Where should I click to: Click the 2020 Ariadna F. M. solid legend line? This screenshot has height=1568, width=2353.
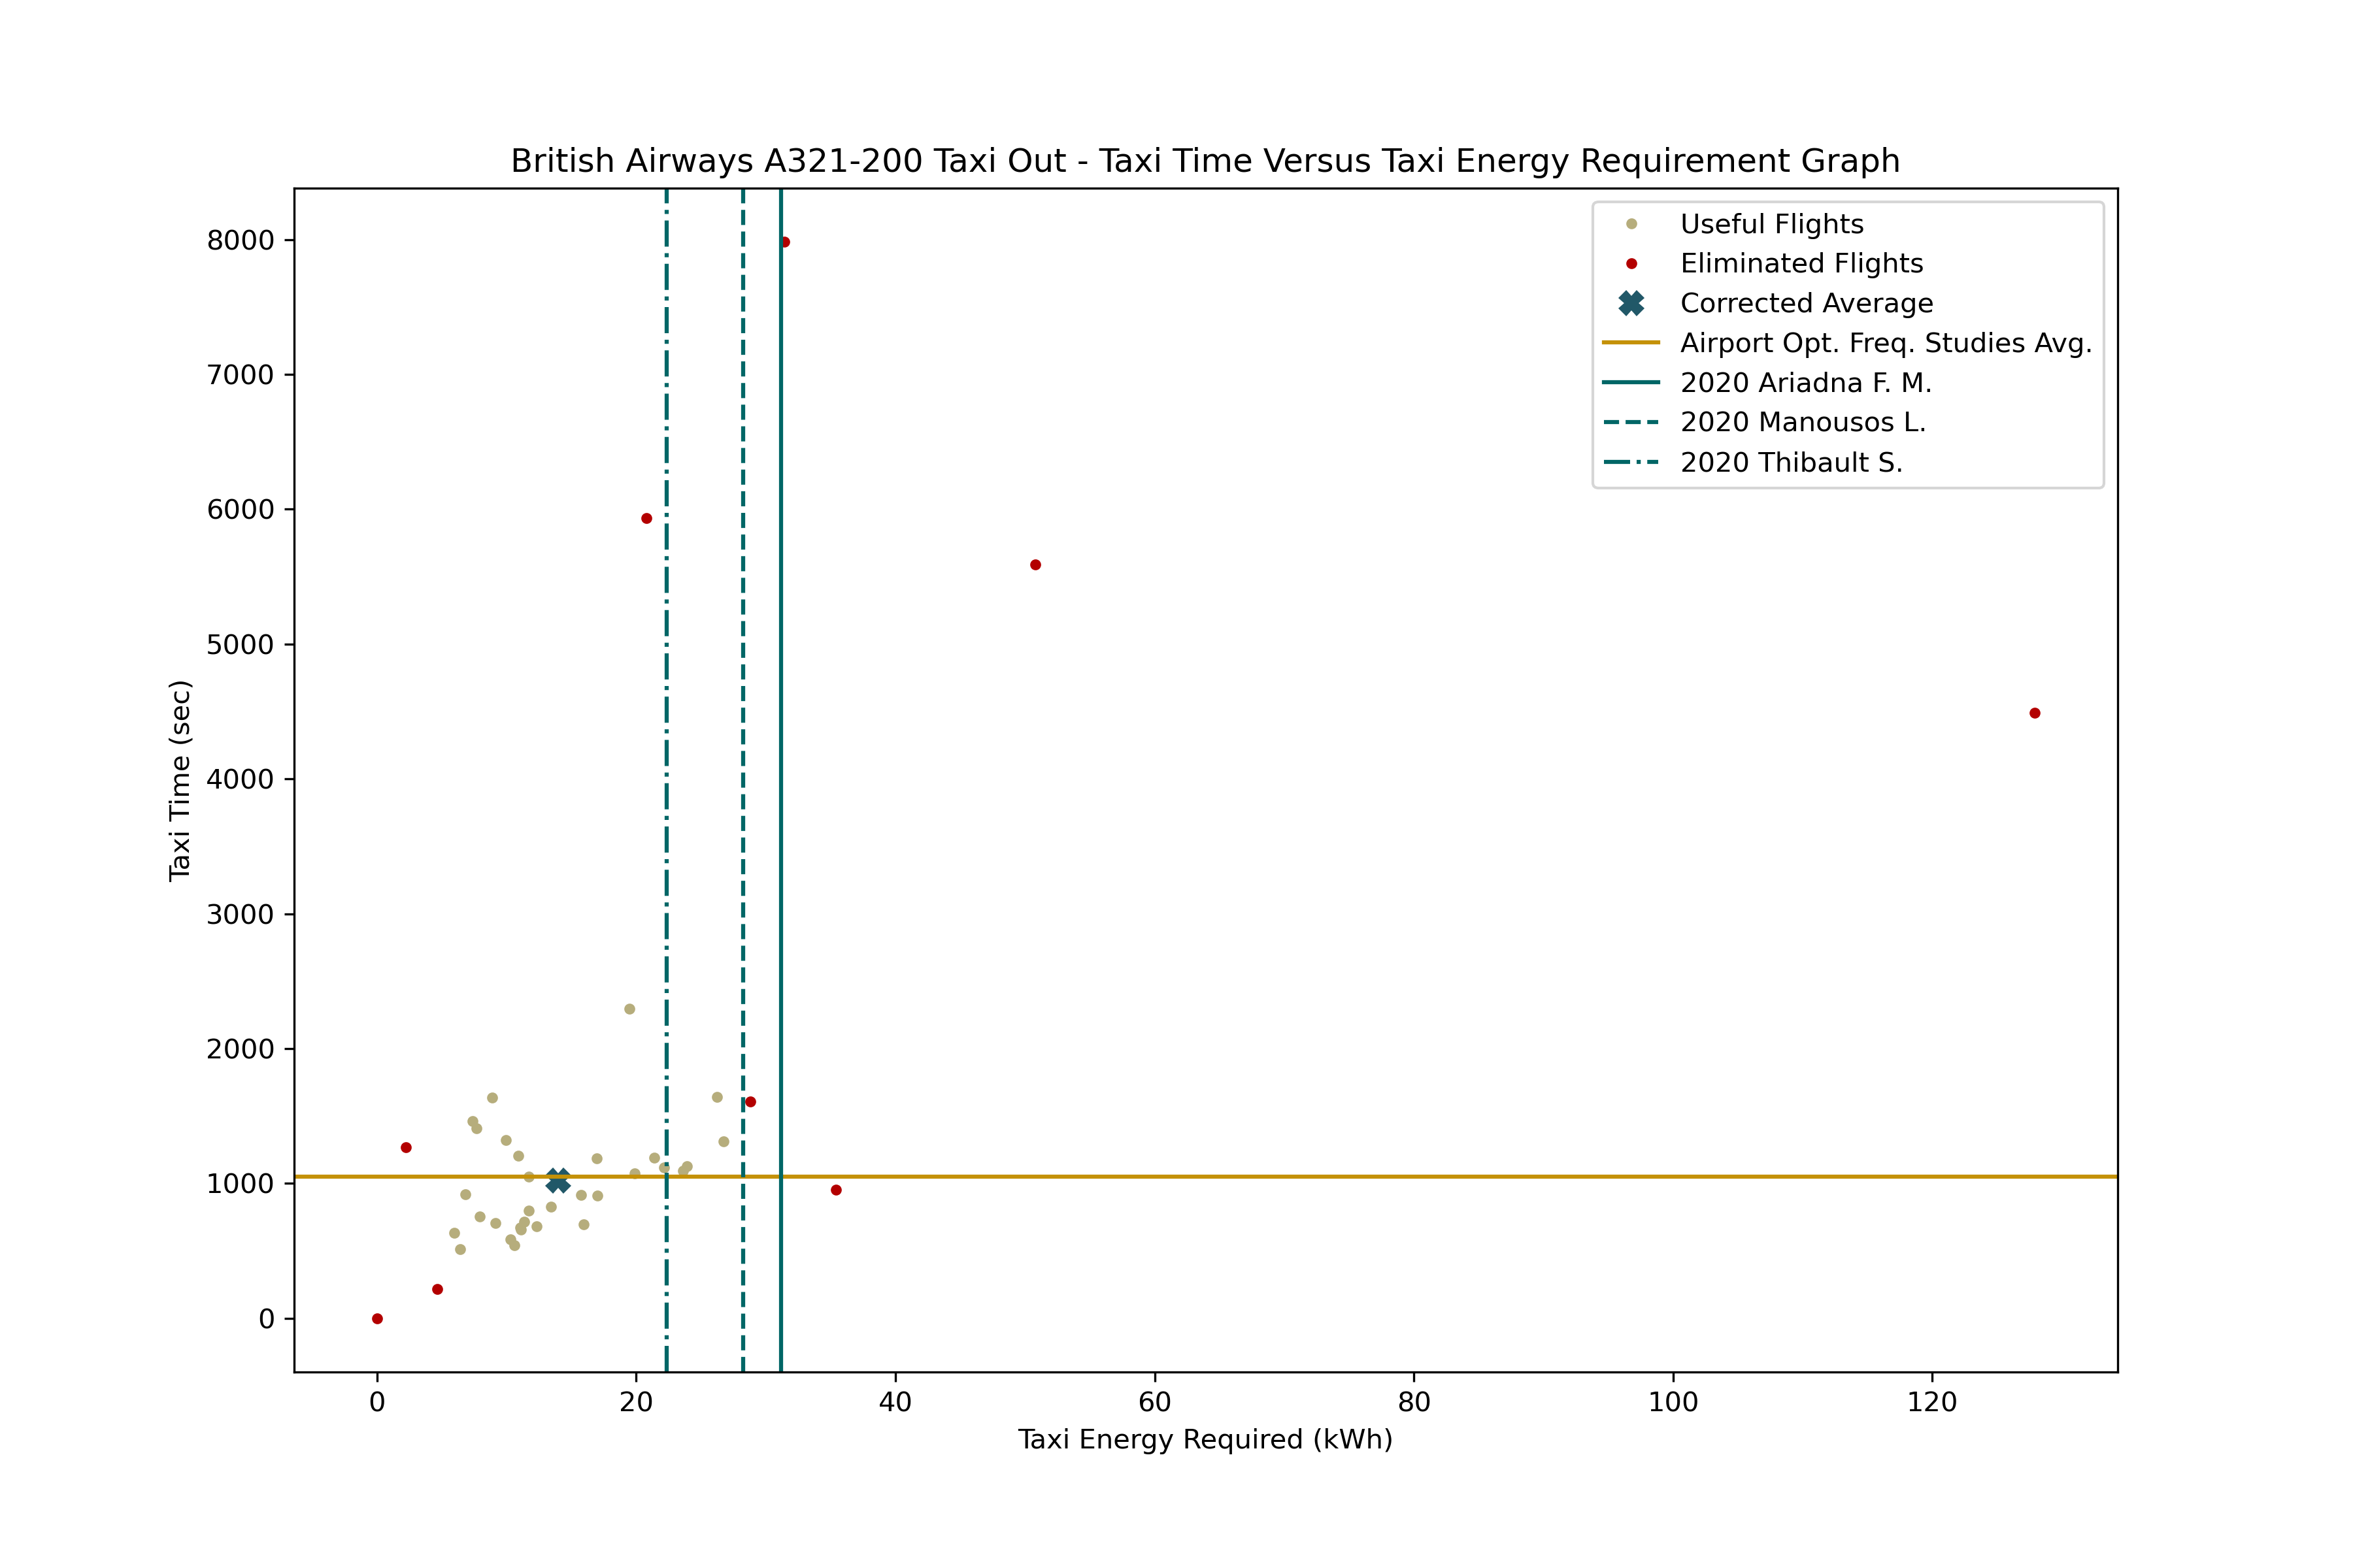[1631, 382]
